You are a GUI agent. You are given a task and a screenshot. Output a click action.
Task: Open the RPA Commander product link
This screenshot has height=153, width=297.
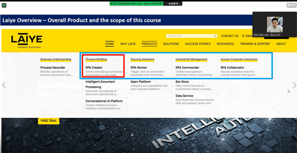pos(187,67)
